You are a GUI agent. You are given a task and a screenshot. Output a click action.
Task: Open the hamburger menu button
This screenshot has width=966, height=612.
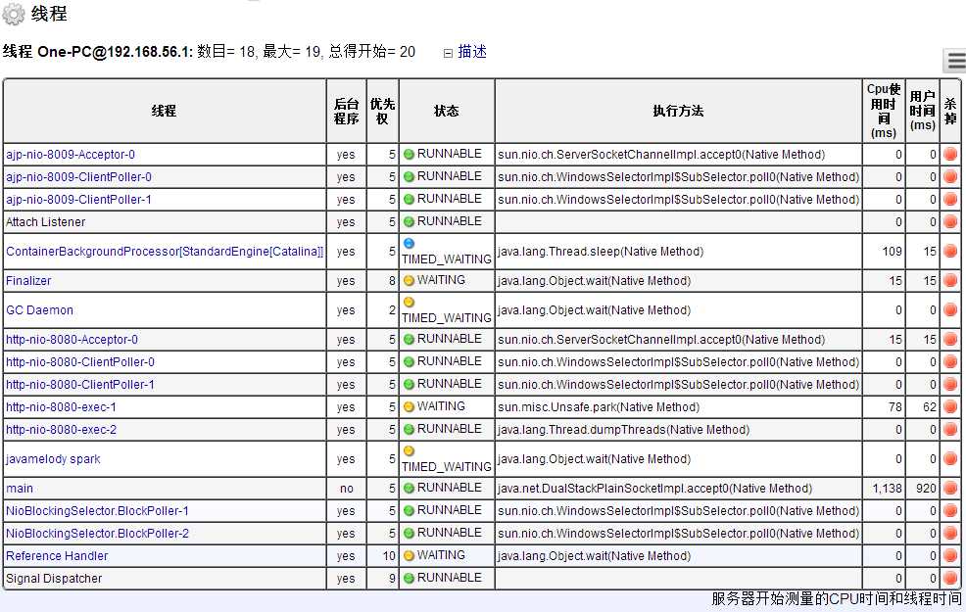[955, 61]
